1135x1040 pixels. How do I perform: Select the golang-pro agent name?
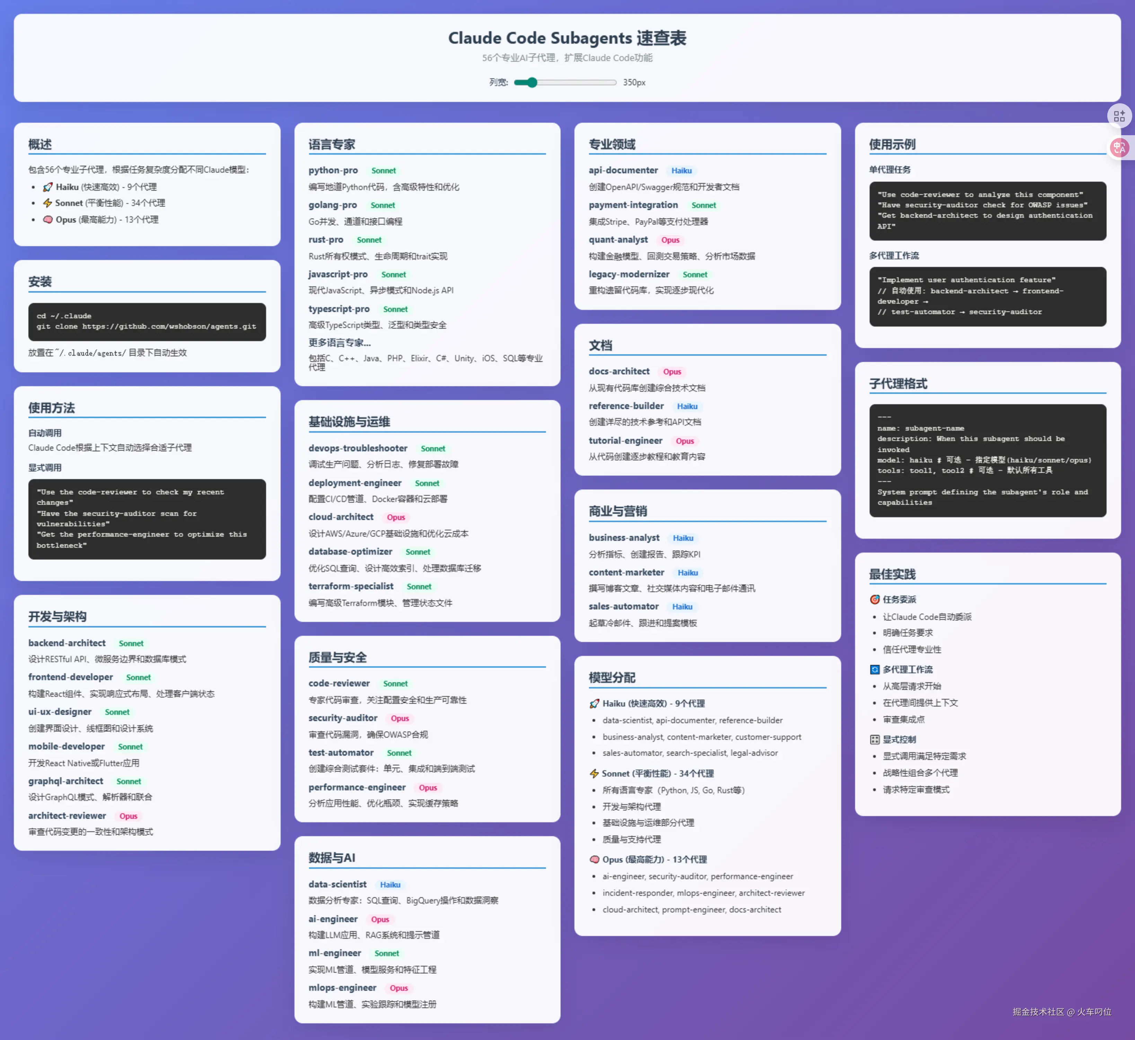[333, 205]
